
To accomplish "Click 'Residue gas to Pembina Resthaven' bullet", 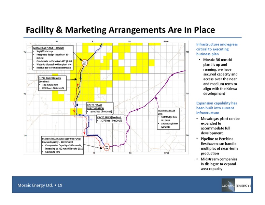I will 54,68.
